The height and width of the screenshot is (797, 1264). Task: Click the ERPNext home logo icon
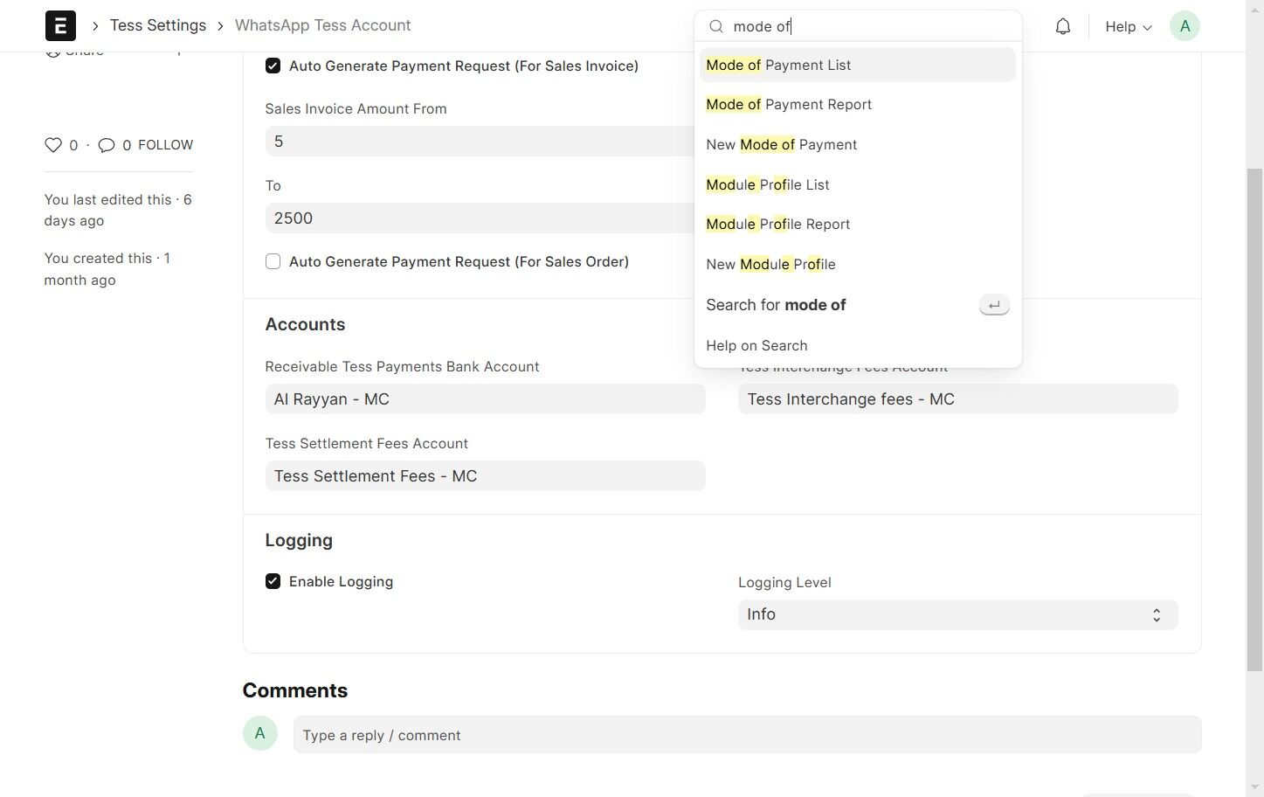[x=60, y=26]
